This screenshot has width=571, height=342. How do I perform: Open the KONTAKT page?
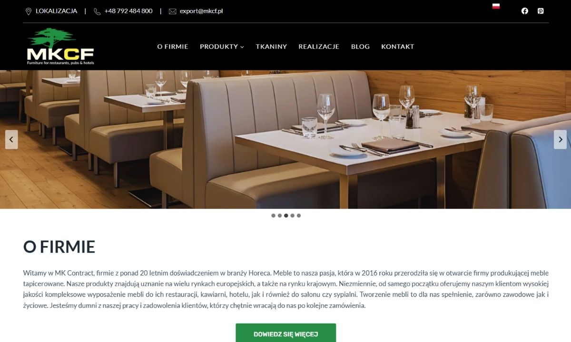click(398, 47)
